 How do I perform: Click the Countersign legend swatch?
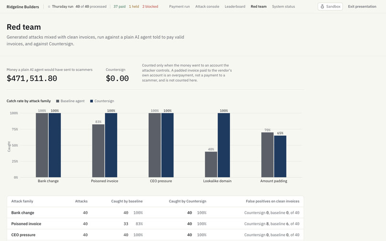(x=91, y=101)
